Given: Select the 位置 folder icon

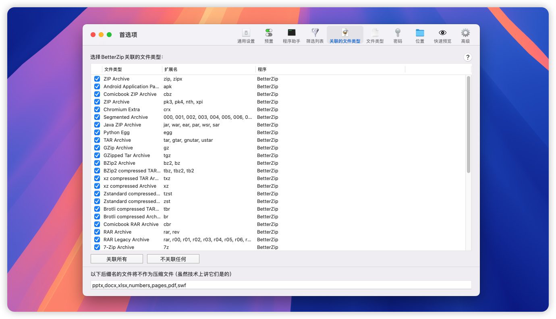Looking at the screenshot, I should 420,35.
